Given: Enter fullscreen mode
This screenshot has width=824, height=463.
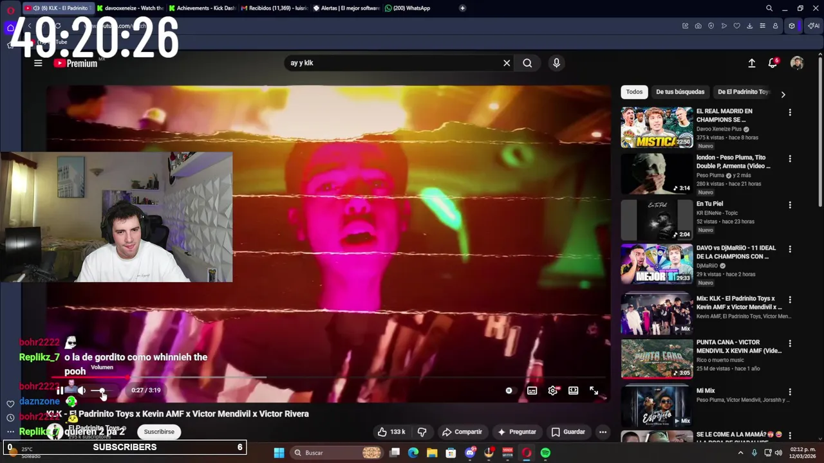Looking at the screenshot, I should 594,390.
